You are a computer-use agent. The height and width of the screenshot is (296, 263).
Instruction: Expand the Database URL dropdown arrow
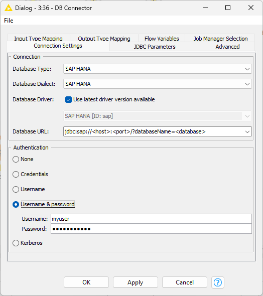tap(247, 132)
